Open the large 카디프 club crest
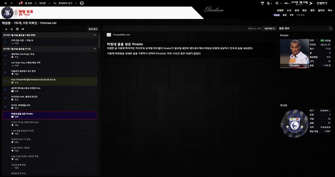This screenshot has width=335, height=177. [x=295, y=124]
